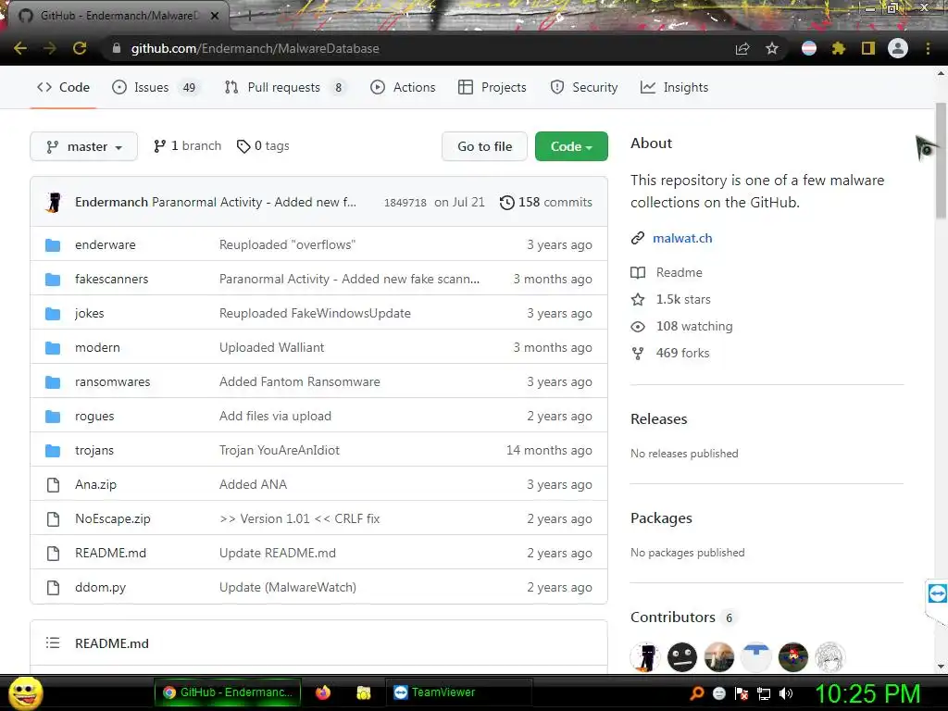Screen dimensions: 948x711
Task: Open commit message Trojan YouAreAnIdiot
Action: coord(280,451)
